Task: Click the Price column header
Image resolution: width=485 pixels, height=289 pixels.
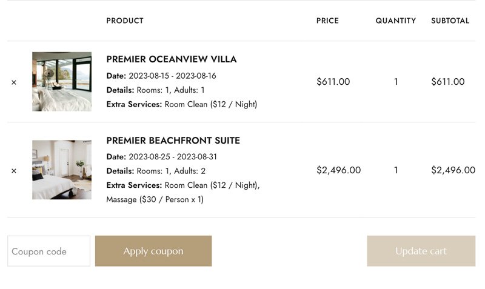Action: tap(327, 21)
